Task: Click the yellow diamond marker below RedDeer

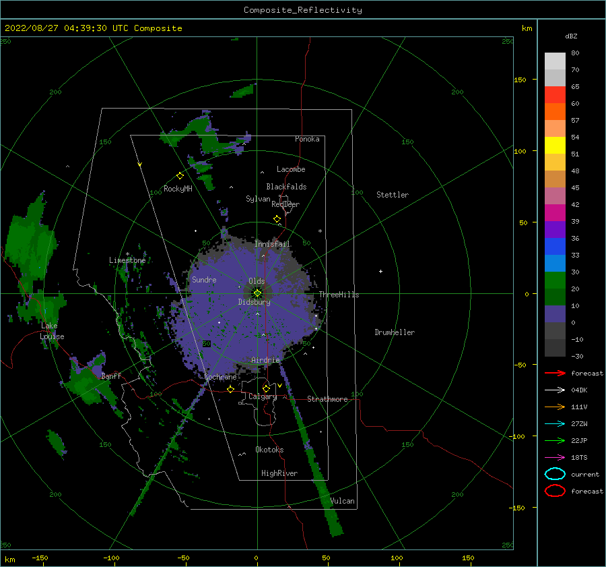Action: pyautogui.click(x=277, y=219)
